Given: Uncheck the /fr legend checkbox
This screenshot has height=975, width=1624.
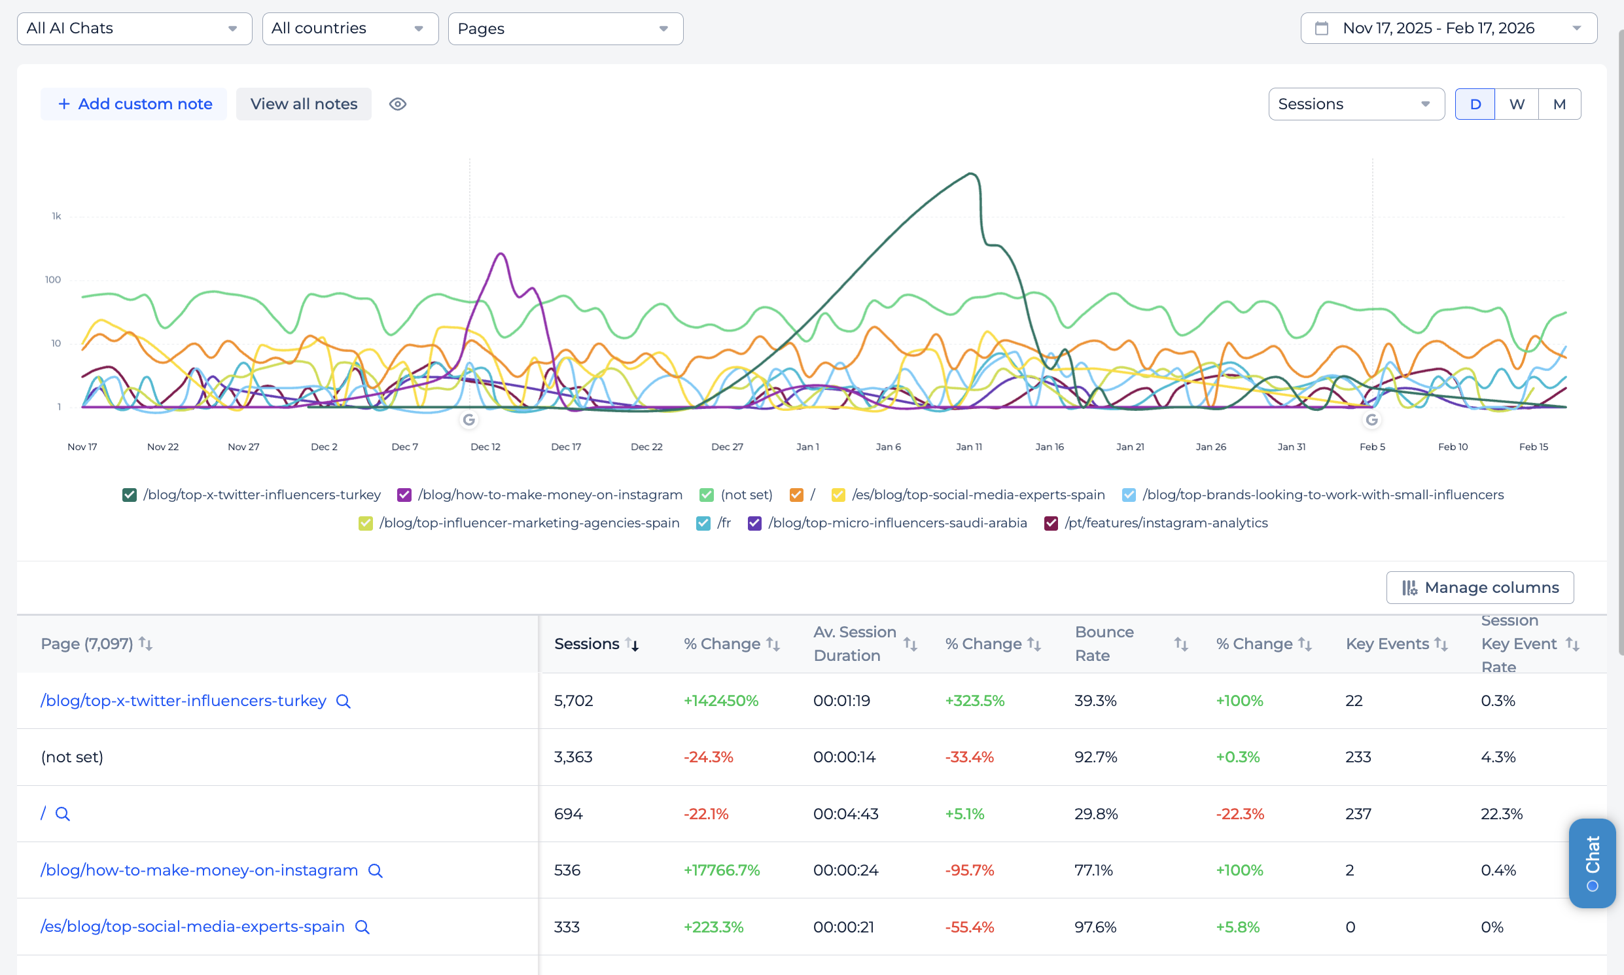Looking at the screenshot, I should [x=703, y=523].
